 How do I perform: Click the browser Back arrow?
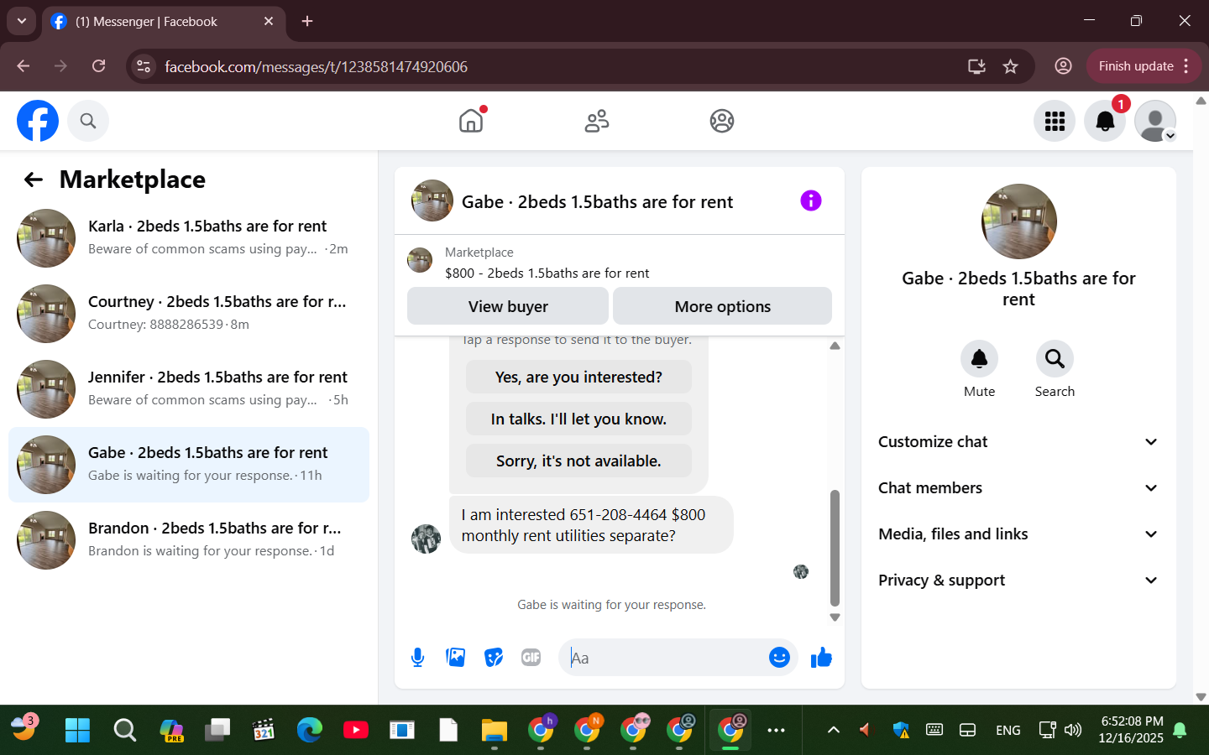[24, 66]
